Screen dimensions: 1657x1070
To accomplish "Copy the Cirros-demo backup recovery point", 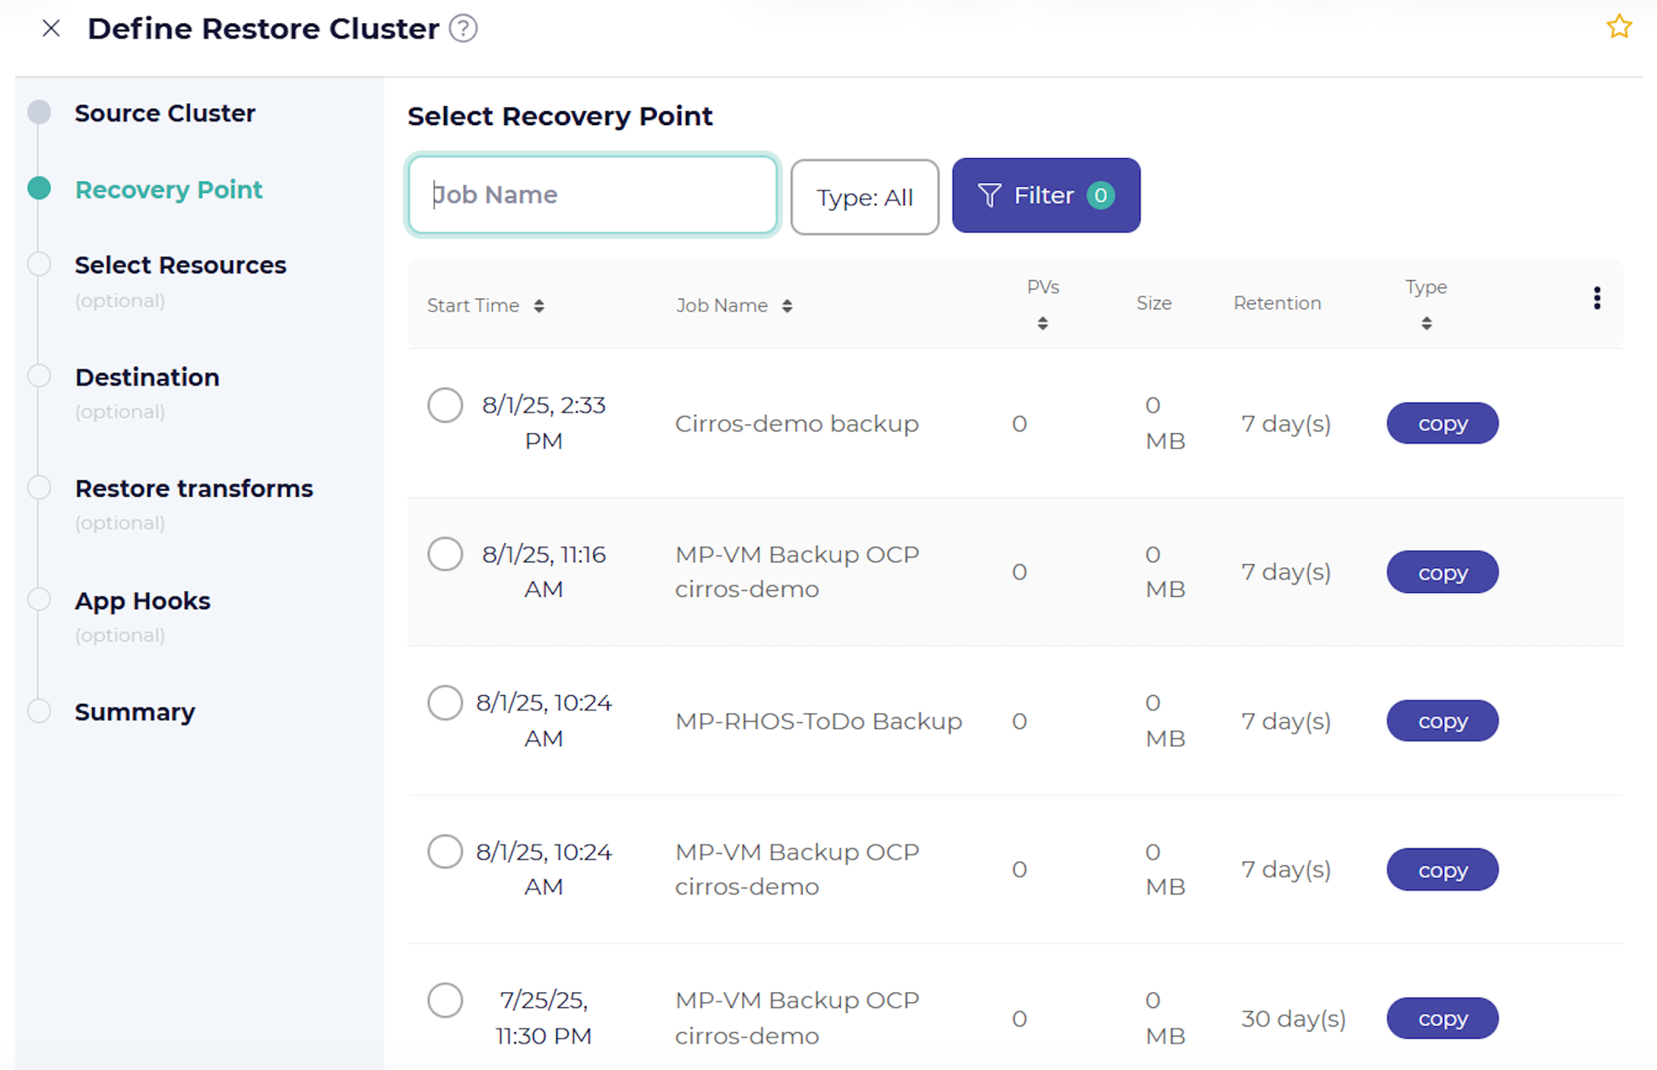I will 1442,423.
